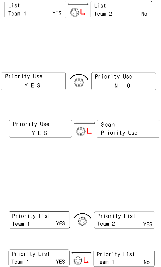This screenshot has height=267, width=161.
Task: Select the Priority List Team 1 No display
Action: (124, 258)
